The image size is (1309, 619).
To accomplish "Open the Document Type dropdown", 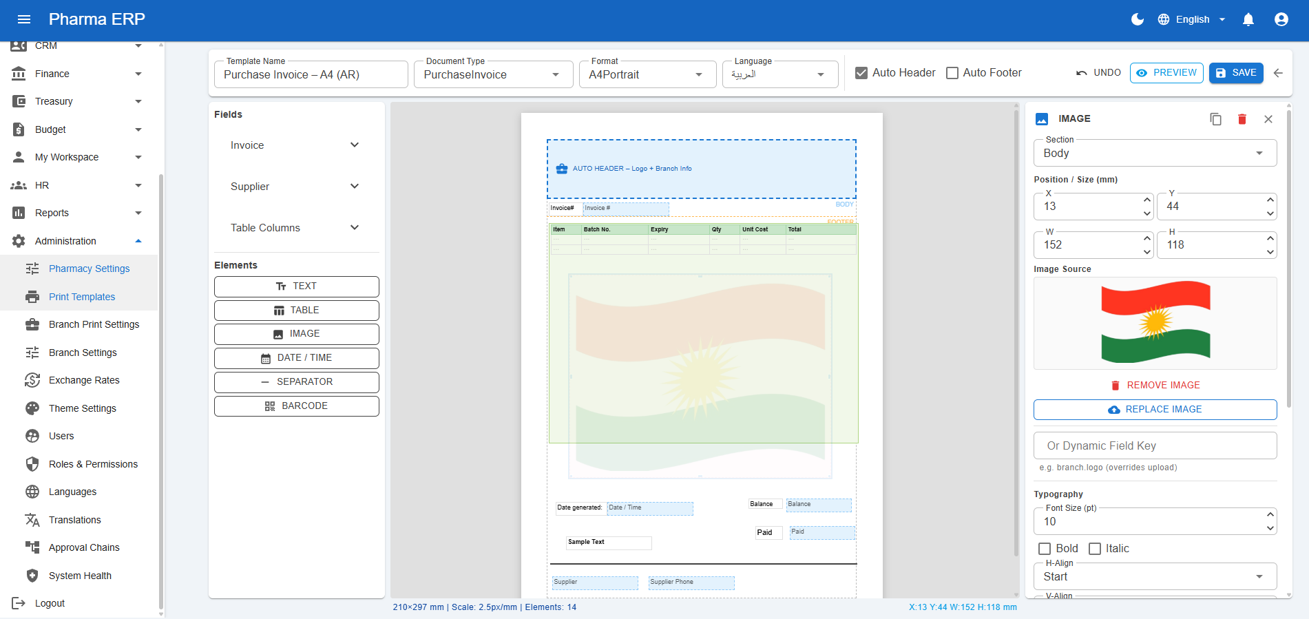I will [493, 74].
